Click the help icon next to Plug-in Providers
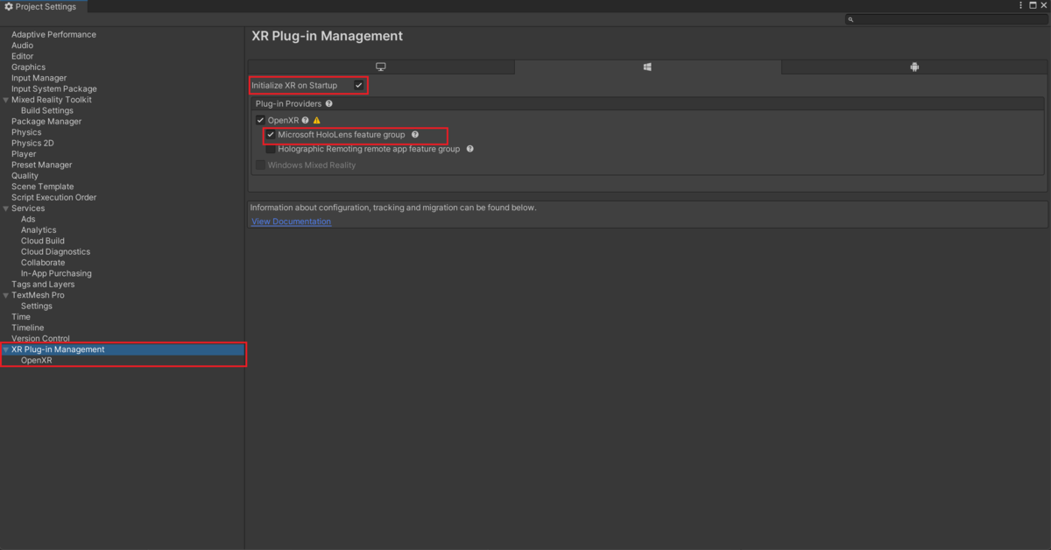The width and height of the screenshot is (1051, 550). (328, 103)
